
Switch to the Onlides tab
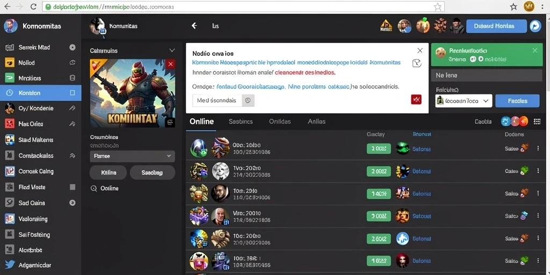click(280, 122)
